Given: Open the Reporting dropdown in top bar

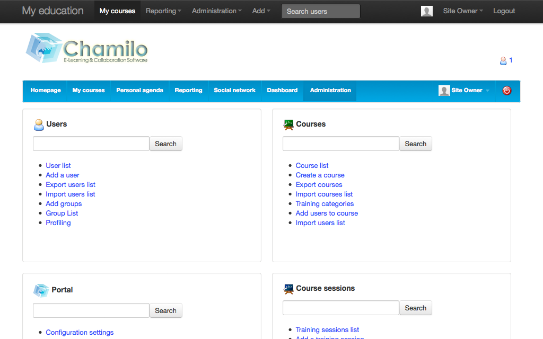Looking at the screenshot, I should pos(163,11).
